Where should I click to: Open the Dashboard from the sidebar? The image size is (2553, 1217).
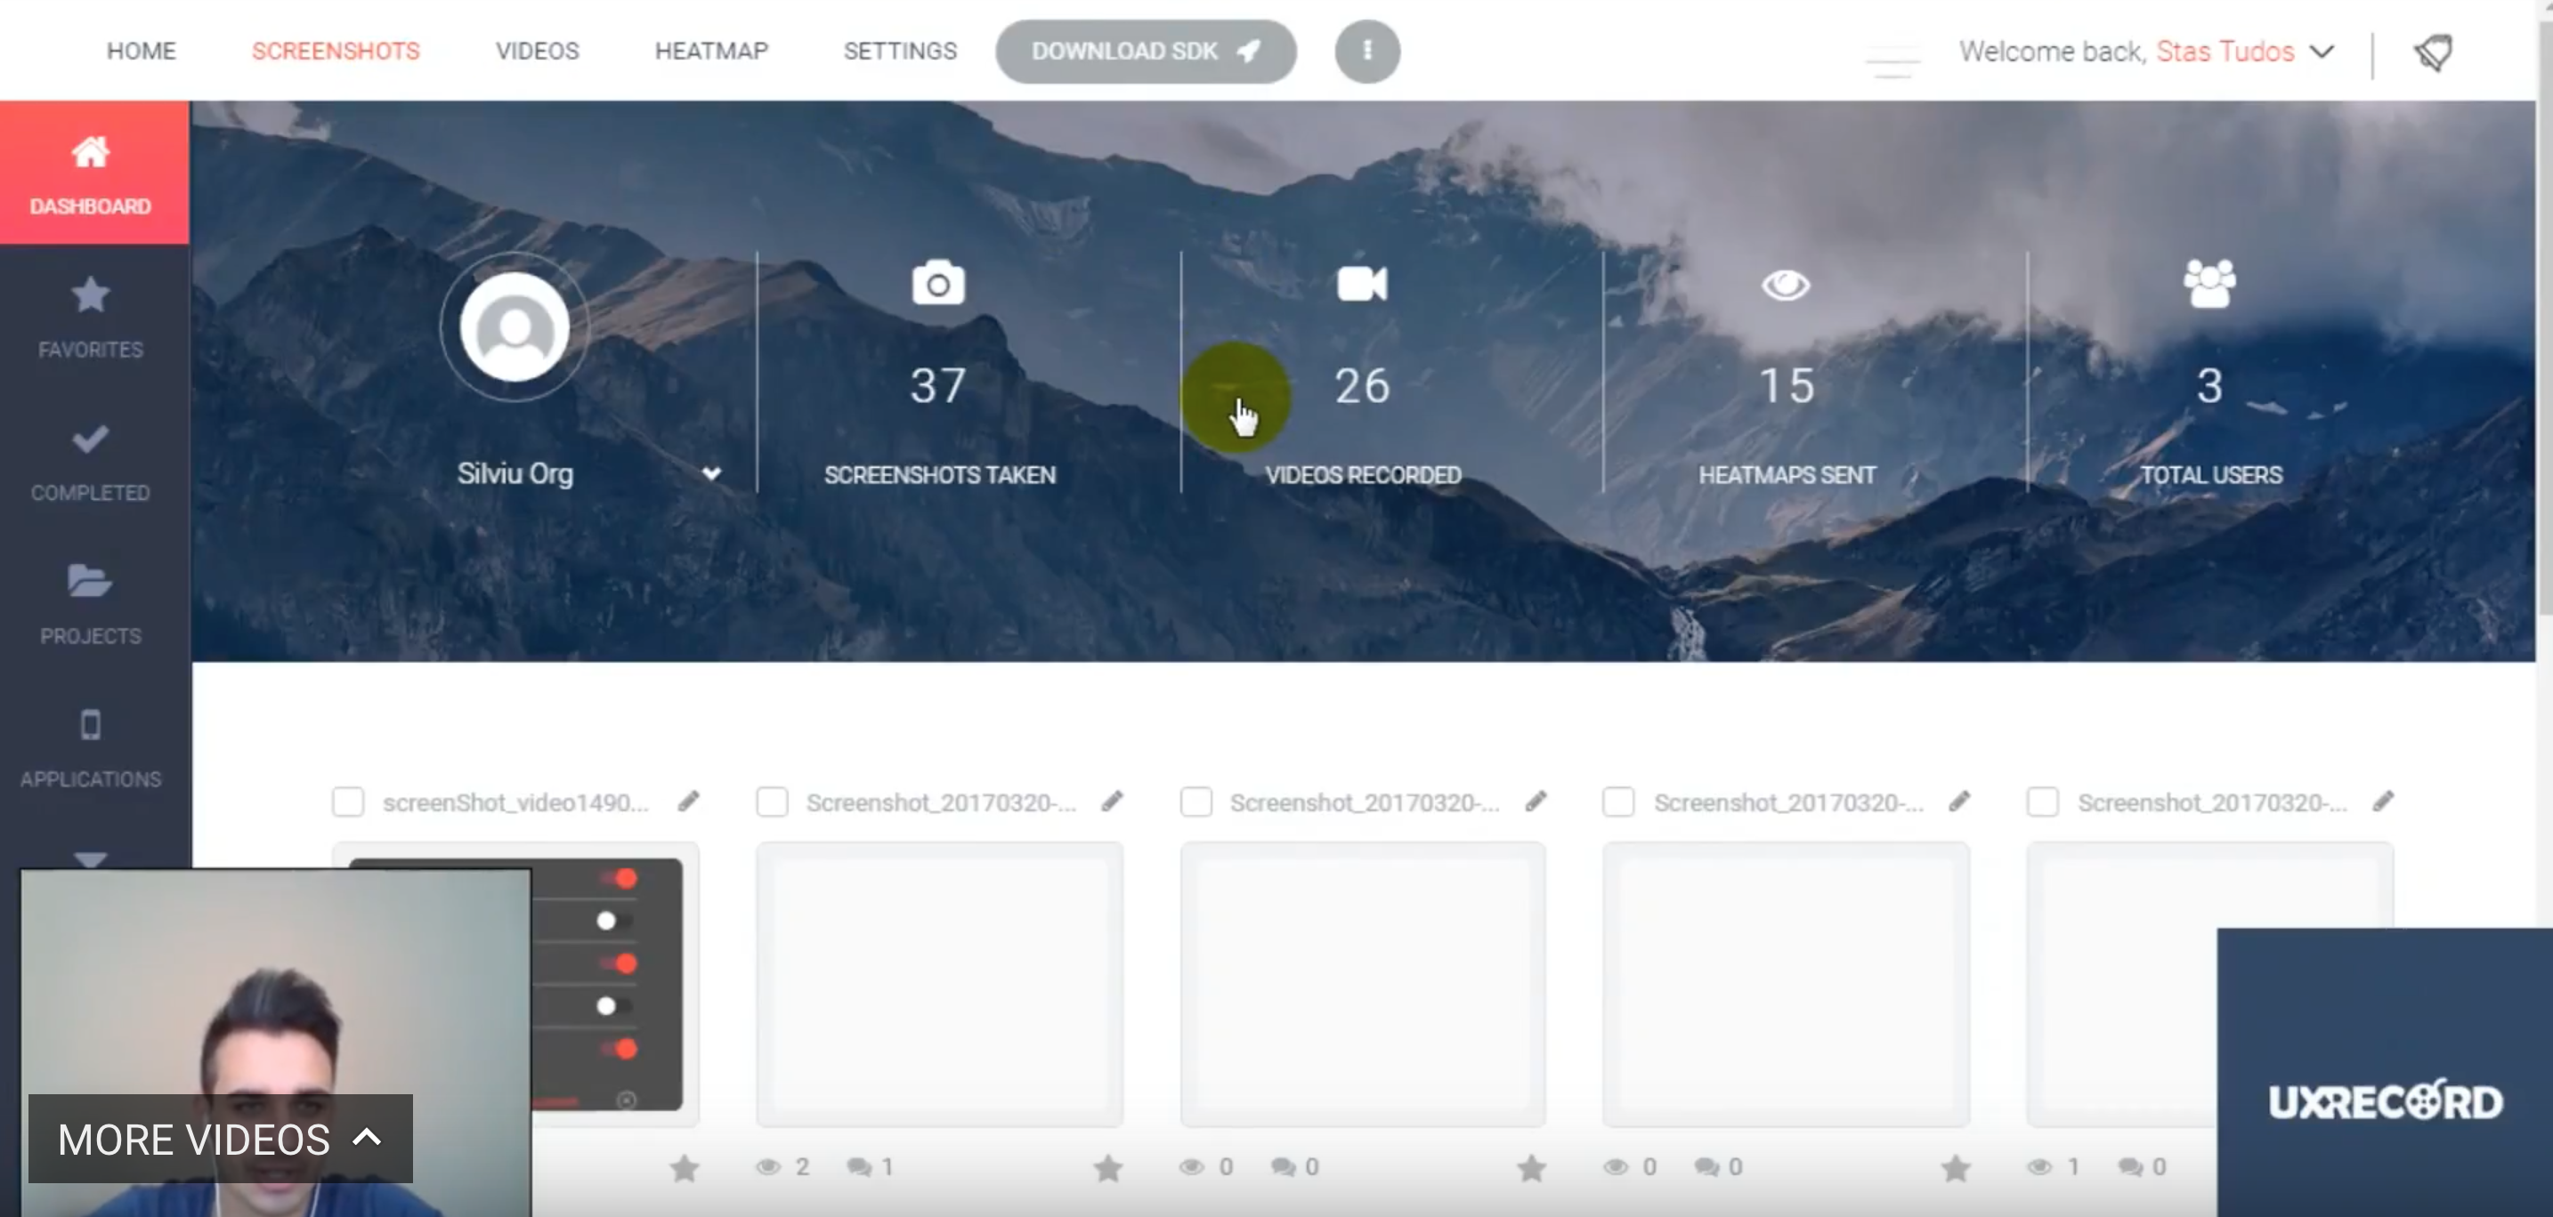point(91,173)
